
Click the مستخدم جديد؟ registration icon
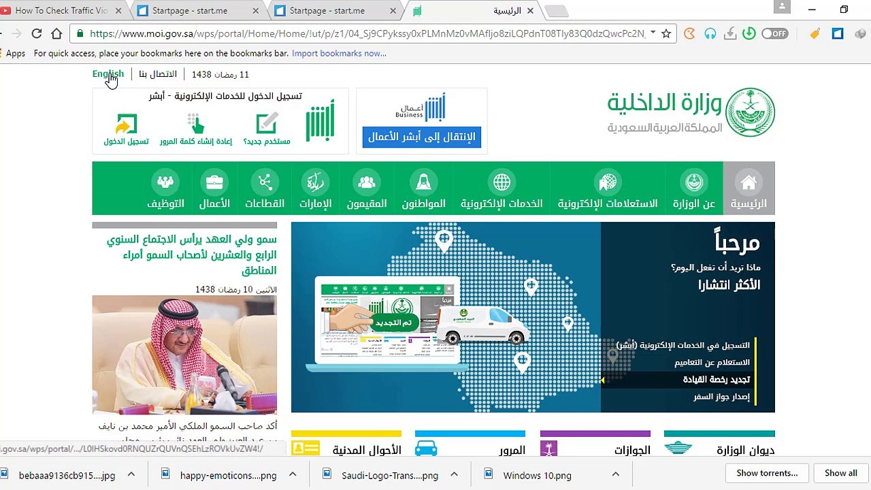266,124
